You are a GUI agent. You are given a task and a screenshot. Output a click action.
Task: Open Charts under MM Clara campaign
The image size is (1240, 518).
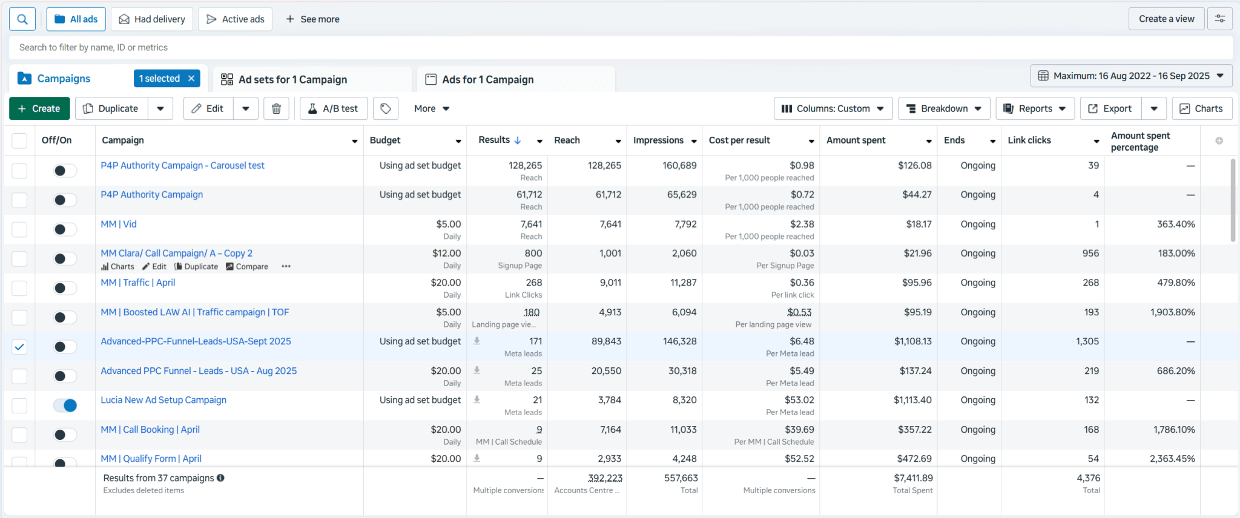click(x=118, y=267)
